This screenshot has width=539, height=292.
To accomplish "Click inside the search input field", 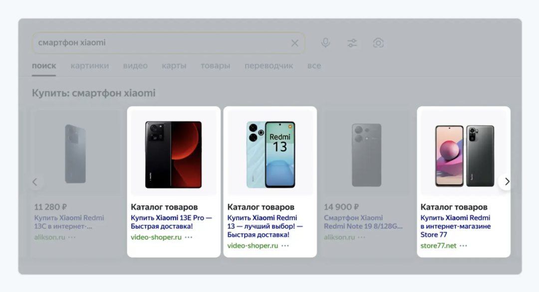I will pyautogui.click(x=150, y=43).
